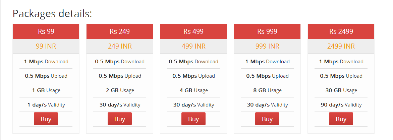Buy the Rs 2499 package
The width and height of the screenshot is (393, 140).
[341, 119]
